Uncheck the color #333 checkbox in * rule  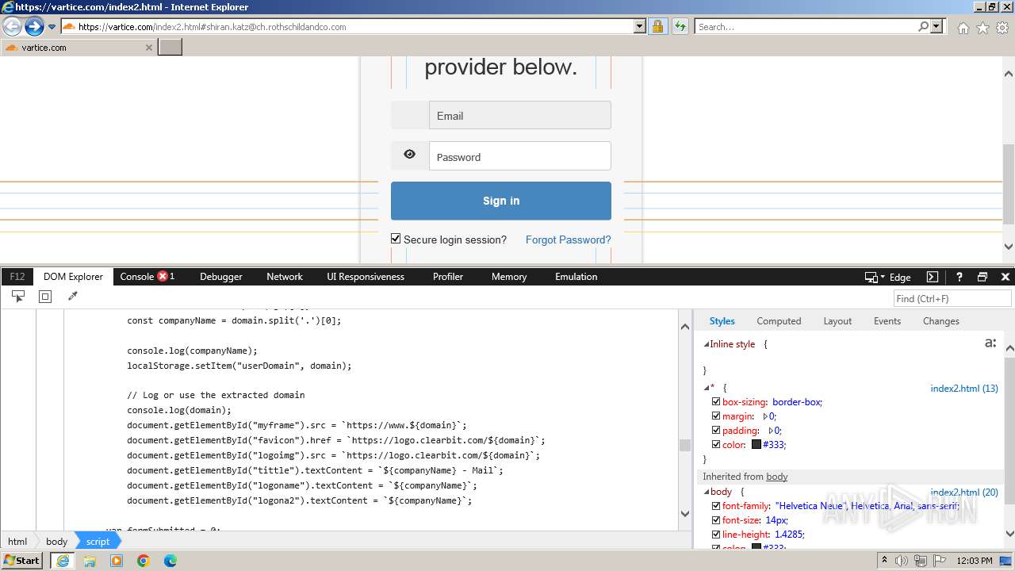(x=716, y=445)
